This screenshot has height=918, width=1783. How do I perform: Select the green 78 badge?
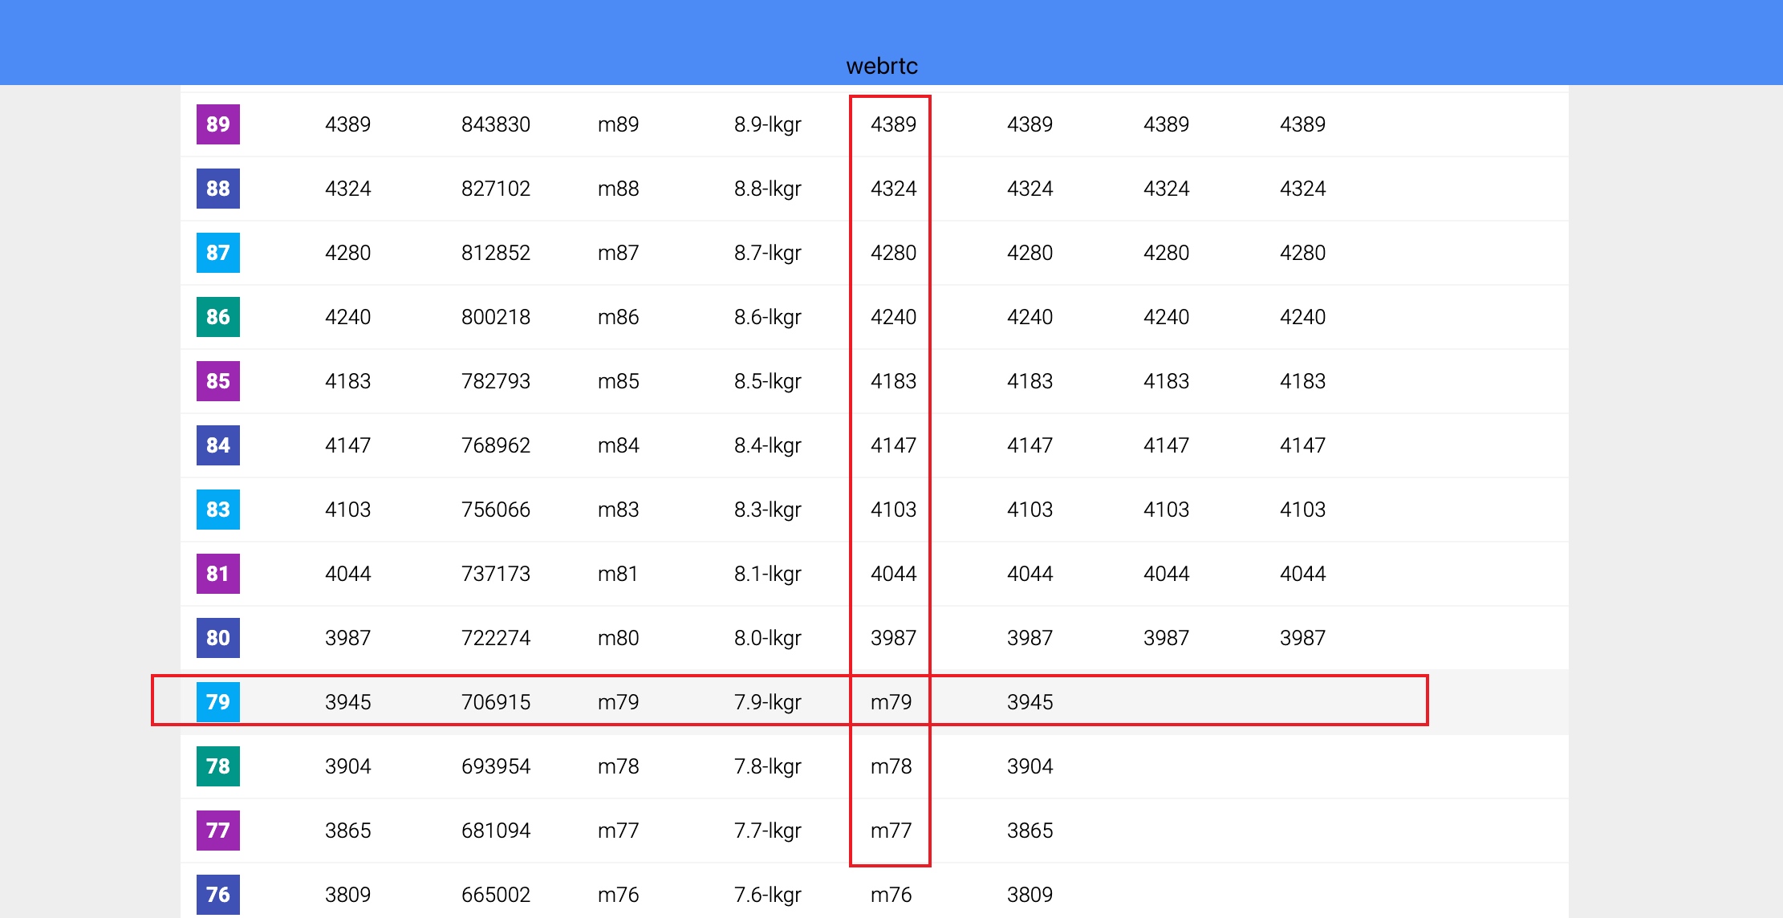pos(217,766)
